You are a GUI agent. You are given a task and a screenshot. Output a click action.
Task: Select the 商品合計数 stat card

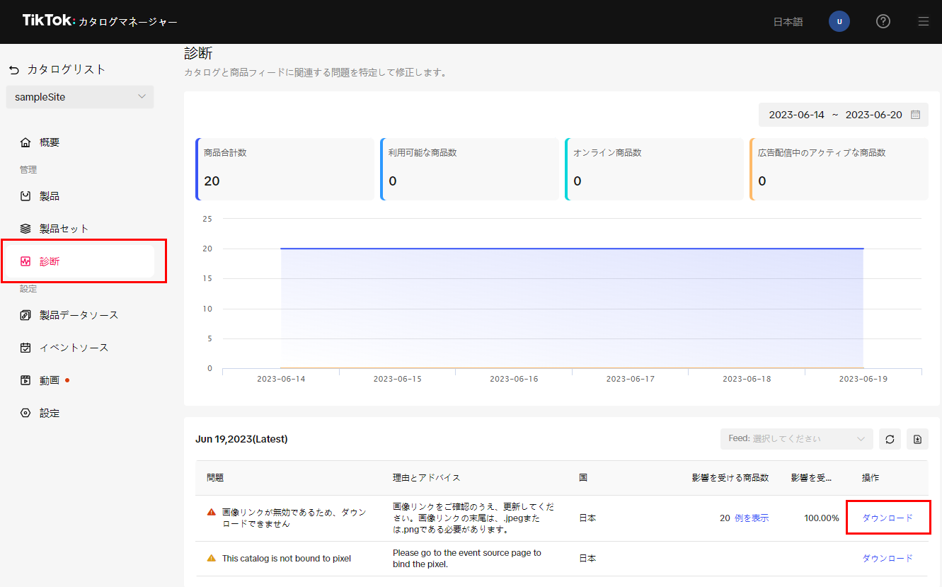[285, 169]
